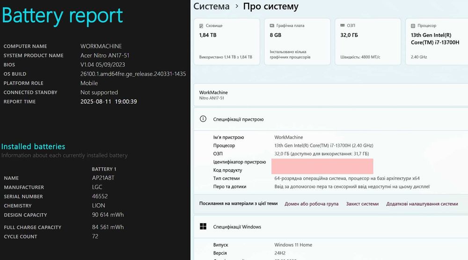Click Швидкість: 4800 МТ/с text
Screen dimensions: 468x260
tap(360, 57)
